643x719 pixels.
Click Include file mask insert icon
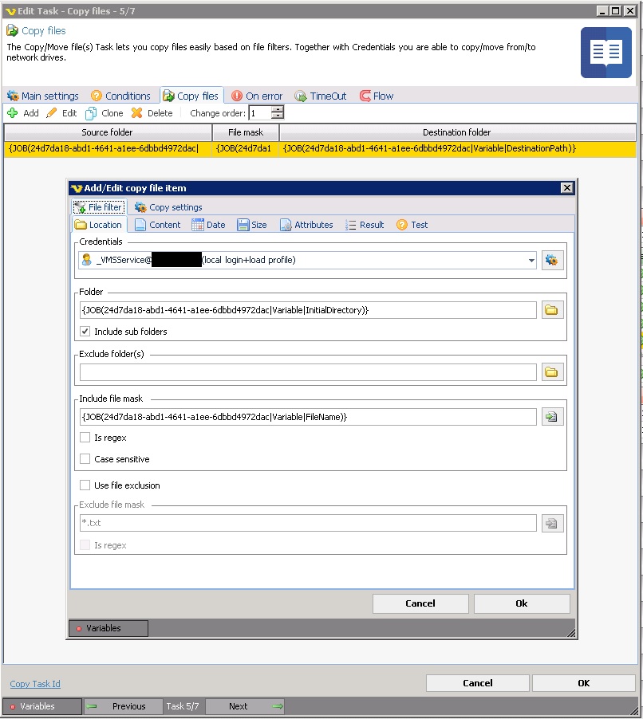pyautogui.click(x=553, y=417)
